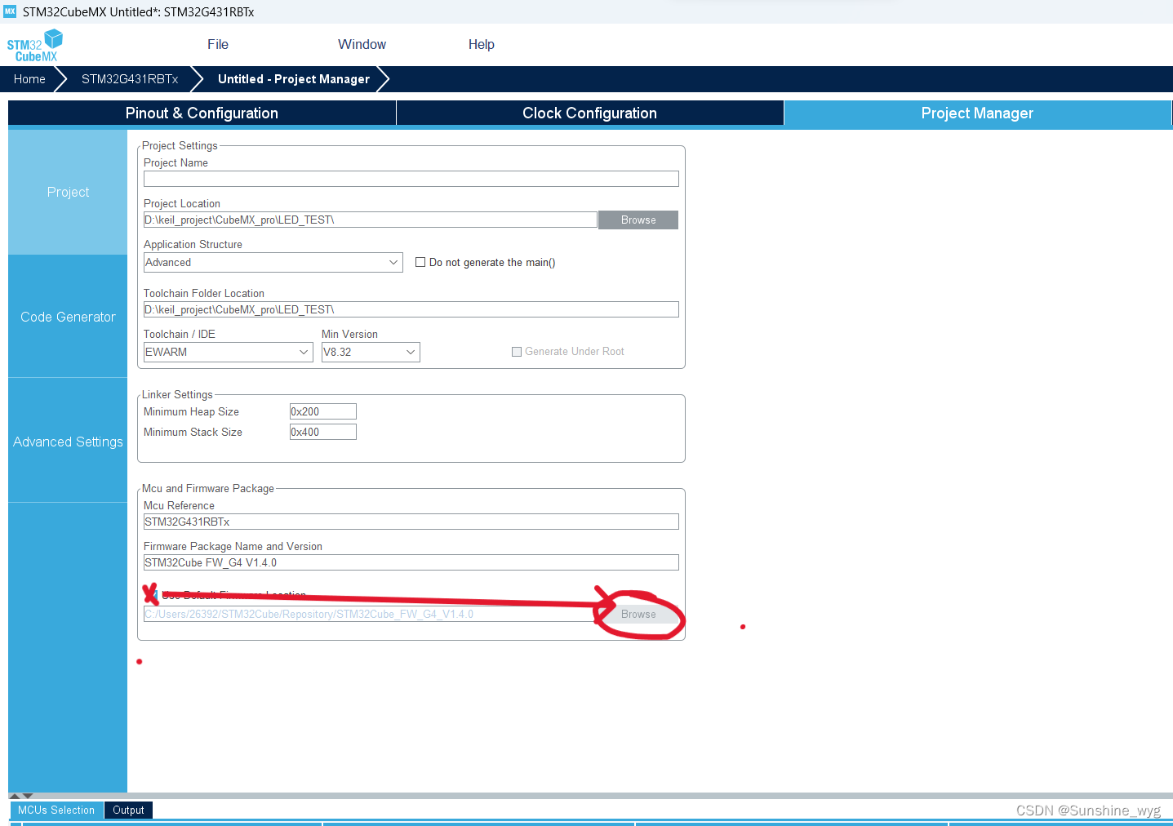The image size is (1173, 826).
Task: Switch to Output bottom tab
Action: 128,810
